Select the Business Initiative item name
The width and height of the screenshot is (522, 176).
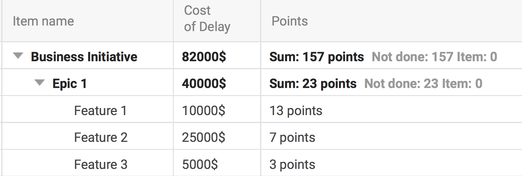click(84, 57)
